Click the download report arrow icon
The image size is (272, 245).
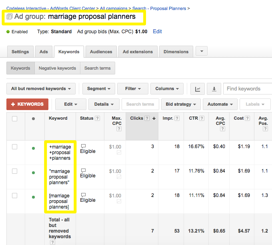click(214, 89)
